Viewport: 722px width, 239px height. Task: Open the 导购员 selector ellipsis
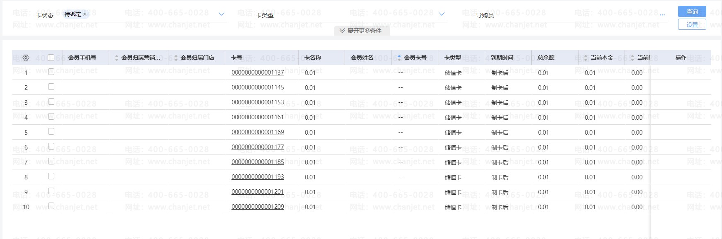click(x=662, y=15)
